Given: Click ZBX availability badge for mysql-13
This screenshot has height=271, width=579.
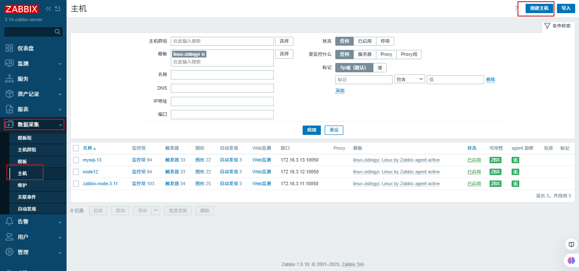Looking at the screenshot, I should [x=495, y=160].
